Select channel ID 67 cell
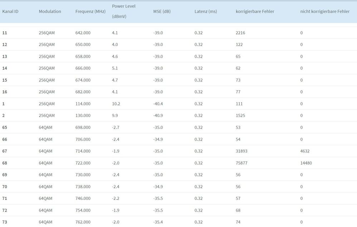The width and height of the screenshot is (357, 227). tap(5, 151)
